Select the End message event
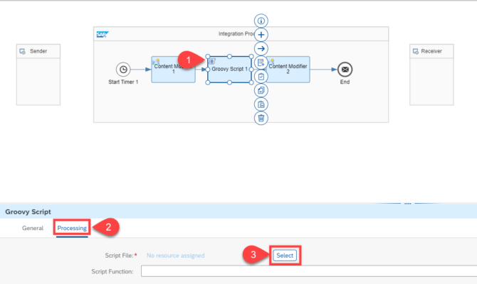 [x=345, y=70]
